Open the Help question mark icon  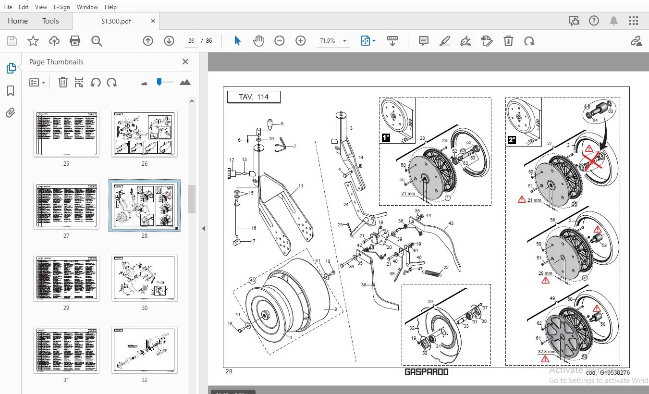pos(594,21)
